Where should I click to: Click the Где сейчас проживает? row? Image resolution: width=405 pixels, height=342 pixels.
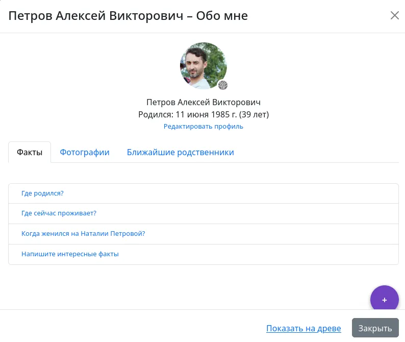tap(204, 213)
